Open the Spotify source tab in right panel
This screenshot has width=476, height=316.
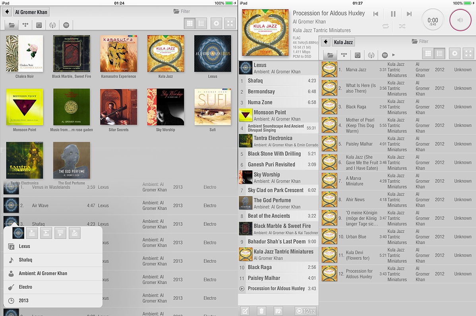385,55
